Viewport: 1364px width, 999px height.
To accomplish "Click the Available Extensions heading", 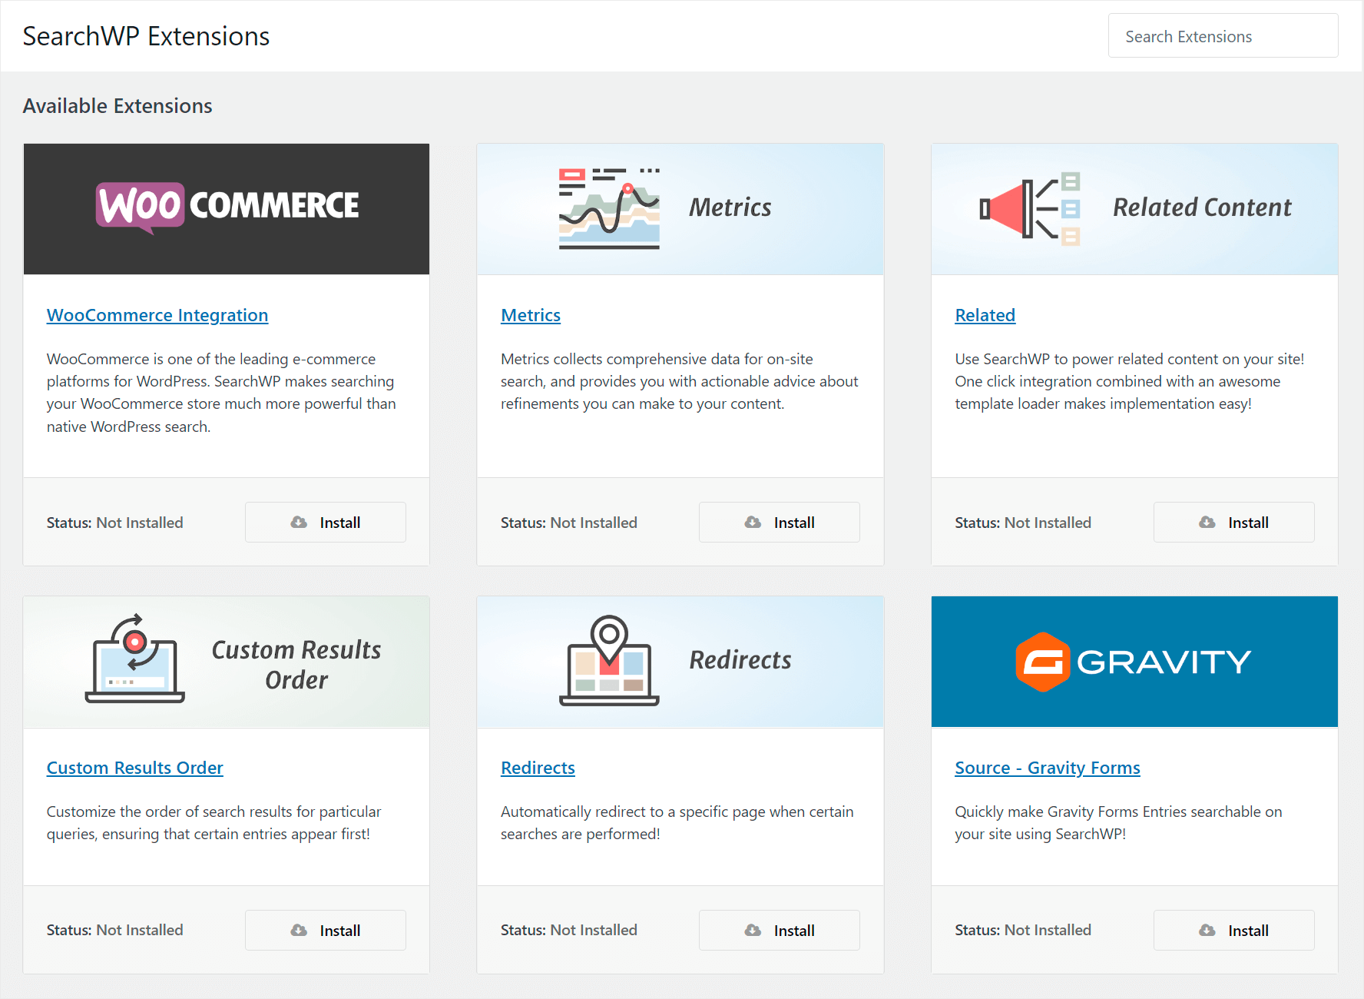I will (118, 106).
